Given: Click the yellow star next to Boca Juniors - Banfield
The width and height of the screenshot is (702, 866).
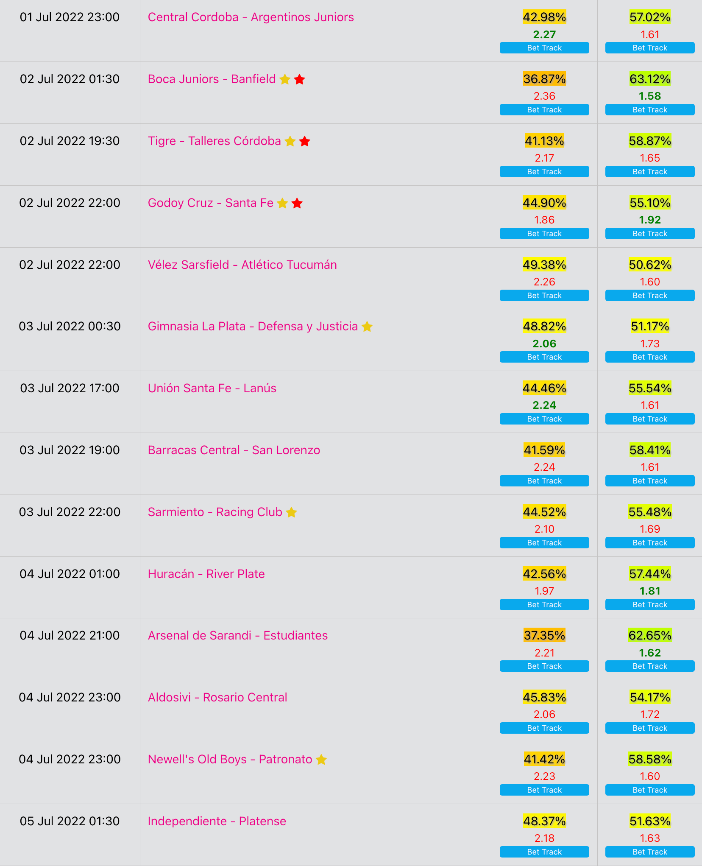Looking at the screenshot, I should tap(285, 79).
